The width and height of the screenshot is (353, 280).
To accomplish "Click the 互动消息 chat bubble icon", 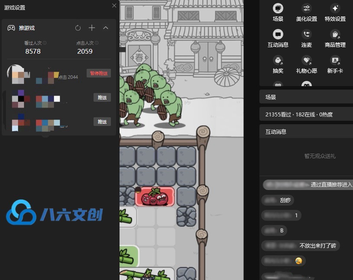I will click(x=278, y=34).
